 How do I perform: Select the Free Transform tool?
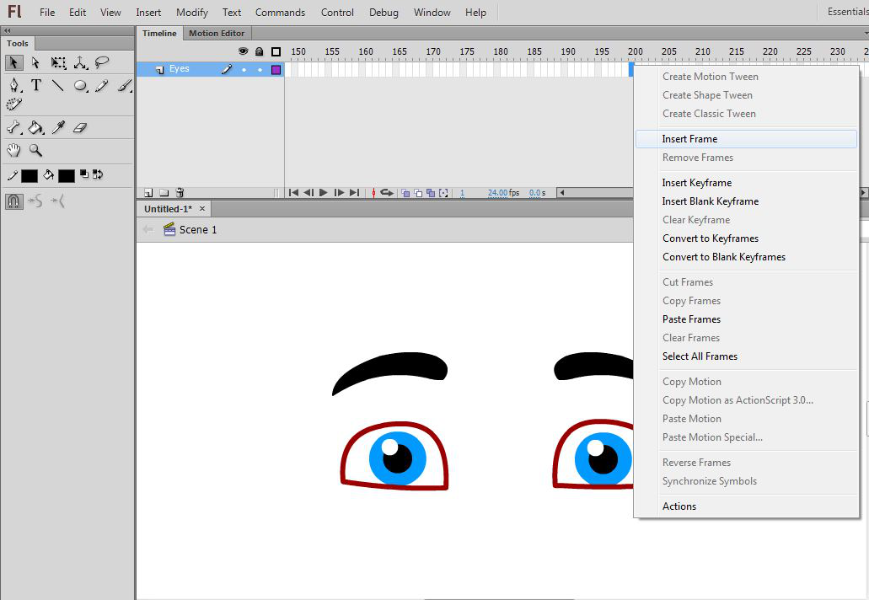coord(58,62)
